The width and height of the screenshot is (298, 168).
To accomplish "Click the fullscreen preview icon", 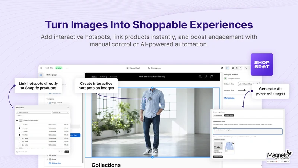I will [240, 68].
